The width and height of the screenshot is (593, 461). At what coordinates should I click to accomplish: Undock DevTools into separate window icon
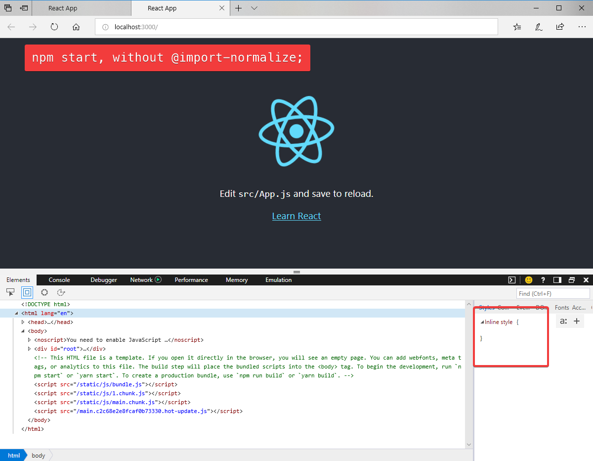click(572, 280)
